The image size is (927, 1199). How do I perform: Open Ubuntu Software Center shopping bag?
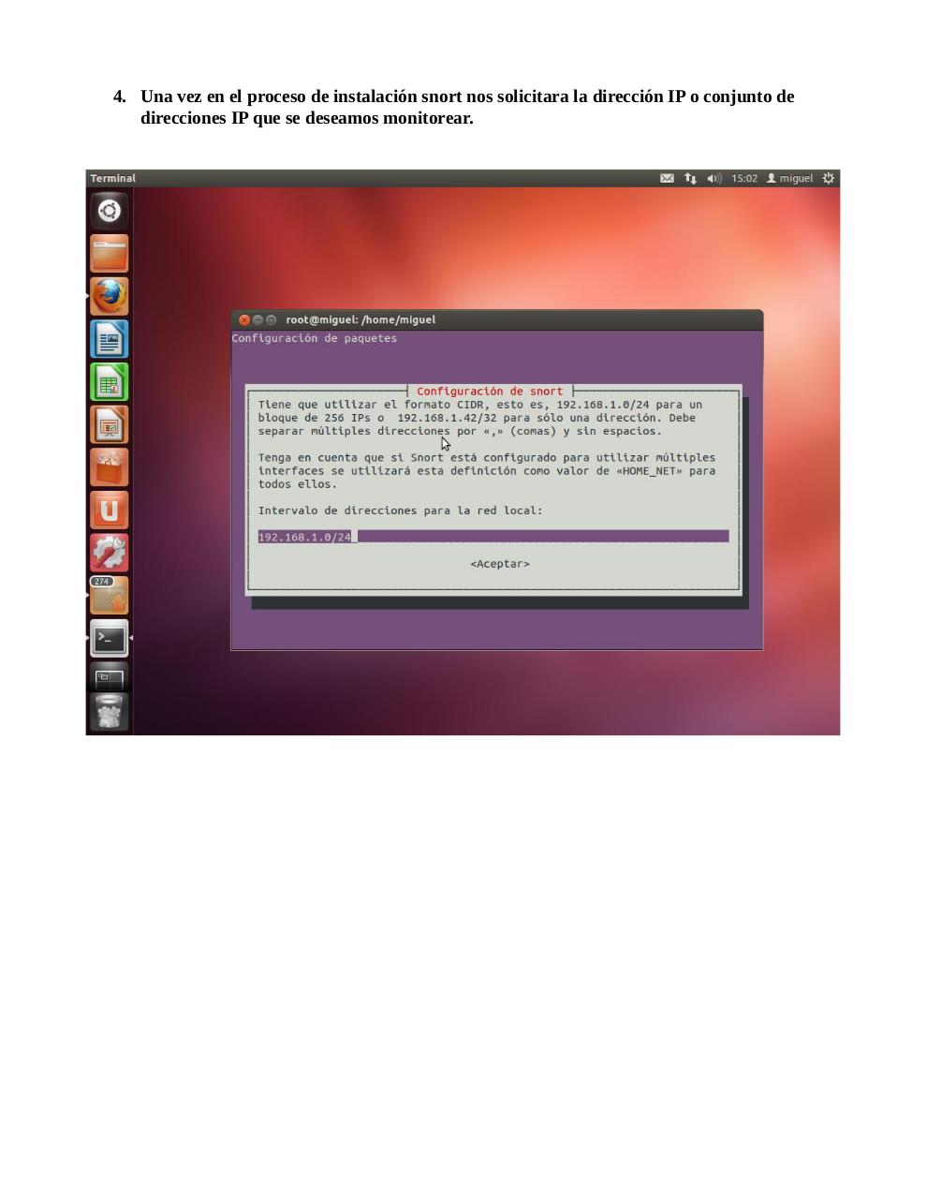pos(110,467)
